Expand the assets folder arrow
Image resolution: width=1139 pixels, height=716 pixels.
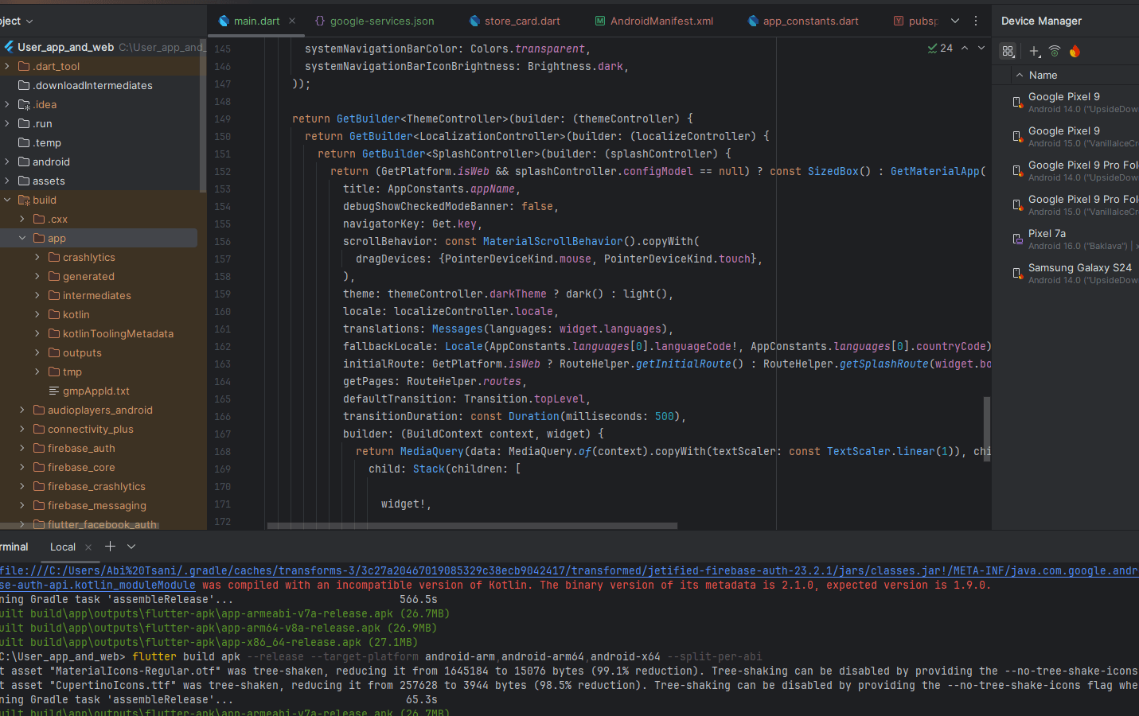[7, 181]
